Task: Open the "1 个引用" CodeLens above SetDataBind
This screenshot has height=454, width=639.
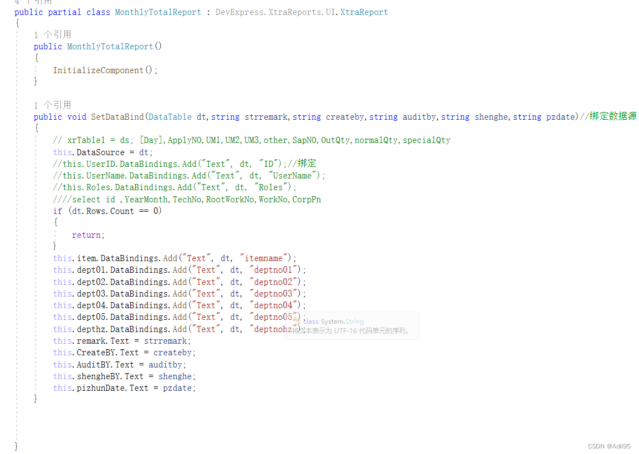Action: (x=52, y=105)
